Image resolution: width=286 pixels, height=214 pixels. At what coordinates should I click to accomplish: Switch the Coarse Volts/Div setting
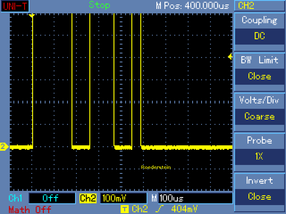coord(259,116)
